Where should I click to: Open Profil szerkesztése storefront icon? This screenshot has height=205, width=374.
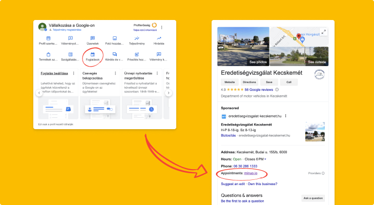pos(49,38)
